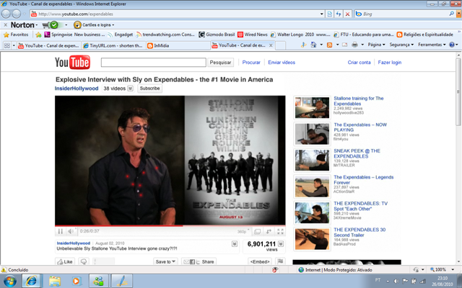The image size is (462, 288).
Task: Expand the video description chevron
Action: 235,243
